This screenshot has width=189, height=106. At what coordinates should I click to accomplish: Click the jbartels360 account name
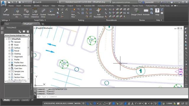coord(149,2)
